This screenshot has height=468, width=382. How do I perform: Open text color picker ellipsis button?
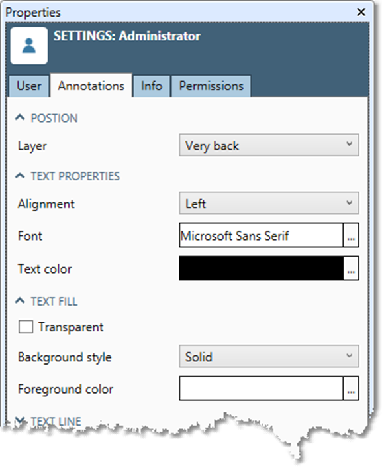[x=351, y=268]
